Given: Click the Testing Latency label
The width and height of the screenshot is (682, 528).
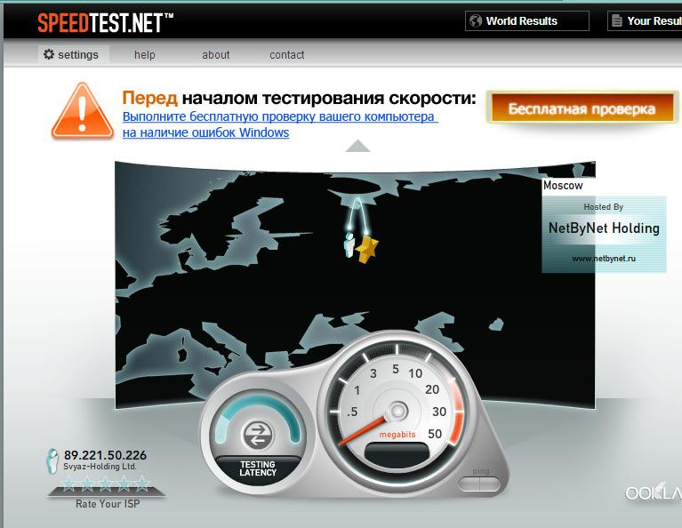Looking at the screenshot, I should pyautogui.click(x=258, y=468).
